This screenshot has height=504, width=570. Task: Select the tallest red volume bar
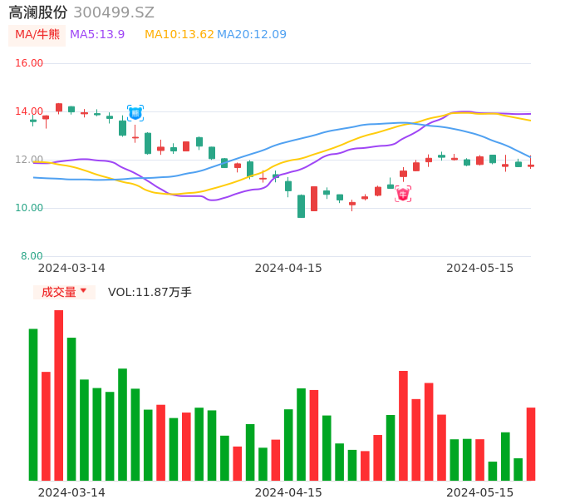pos(58,395)
